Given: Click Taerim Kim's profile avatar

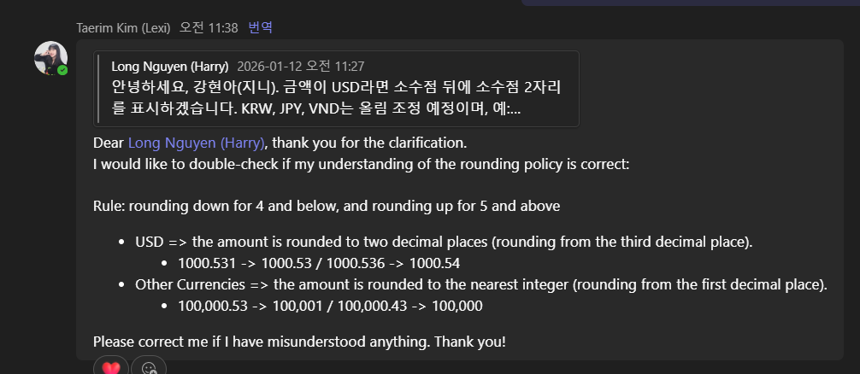Looking at the screenshot, I should tap(50, 58).
